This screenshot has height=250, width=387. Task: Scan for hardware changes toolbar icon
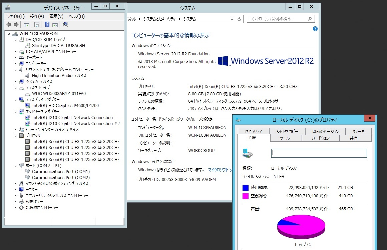pos(65,24)
